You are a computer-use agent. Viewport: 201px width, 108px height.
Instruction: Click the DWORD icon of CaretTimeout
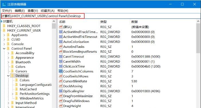(x=61, y=56)
